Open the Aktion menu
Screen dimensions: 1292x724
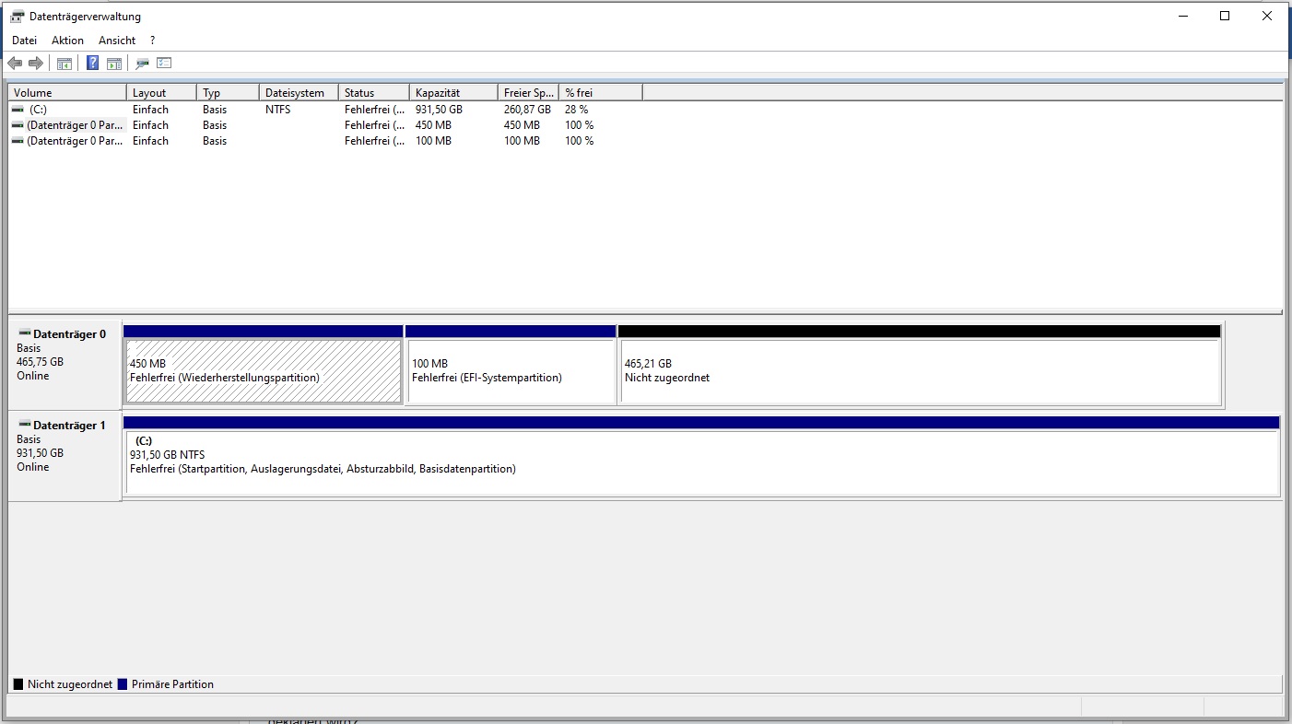[x=67, y=41]
